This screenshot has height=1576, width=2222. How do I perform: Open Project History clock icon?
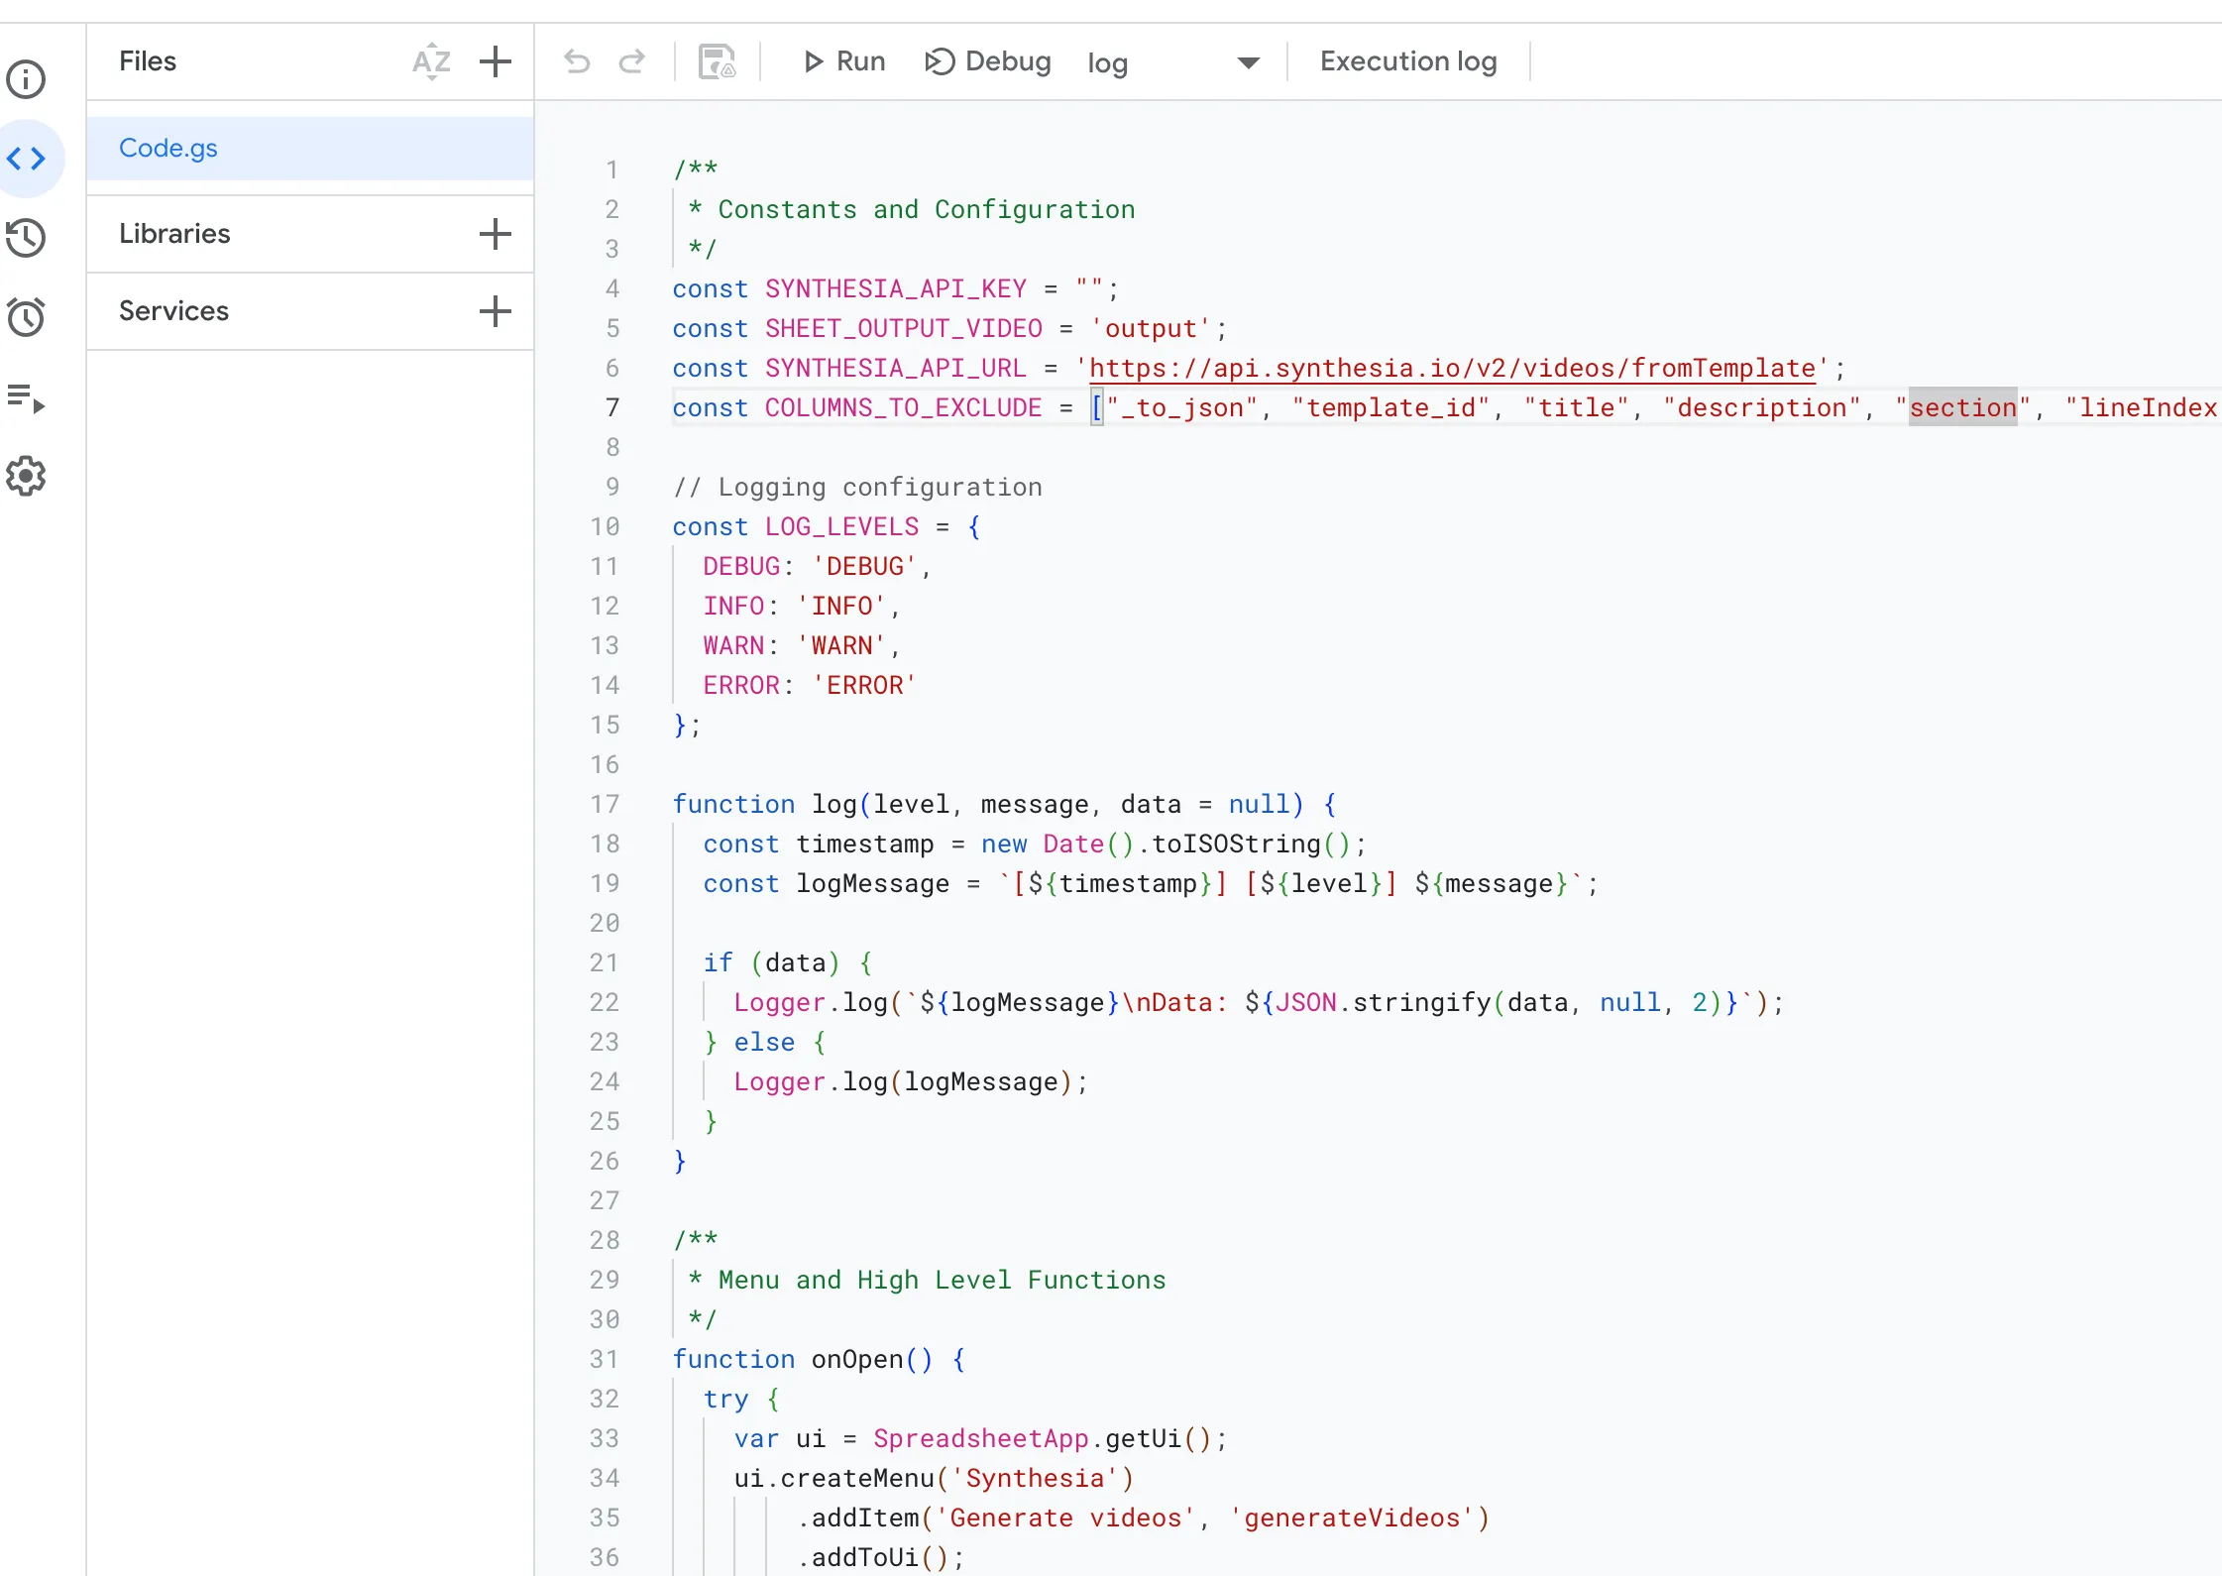click(27, 238)
